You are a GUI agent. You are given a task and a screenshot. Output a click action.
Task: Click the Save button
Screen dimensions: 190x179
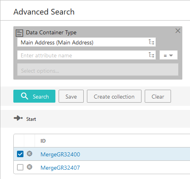(71, 96)
